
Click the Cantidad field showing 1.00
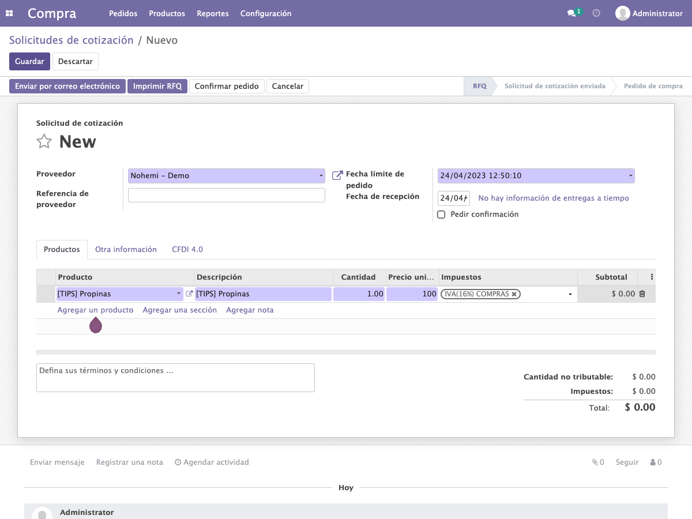pos(359,294)
